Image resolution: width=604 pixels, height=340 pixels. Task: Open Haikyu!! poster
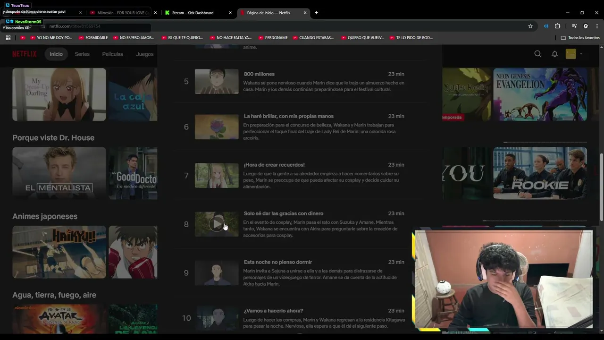point(59,252)
